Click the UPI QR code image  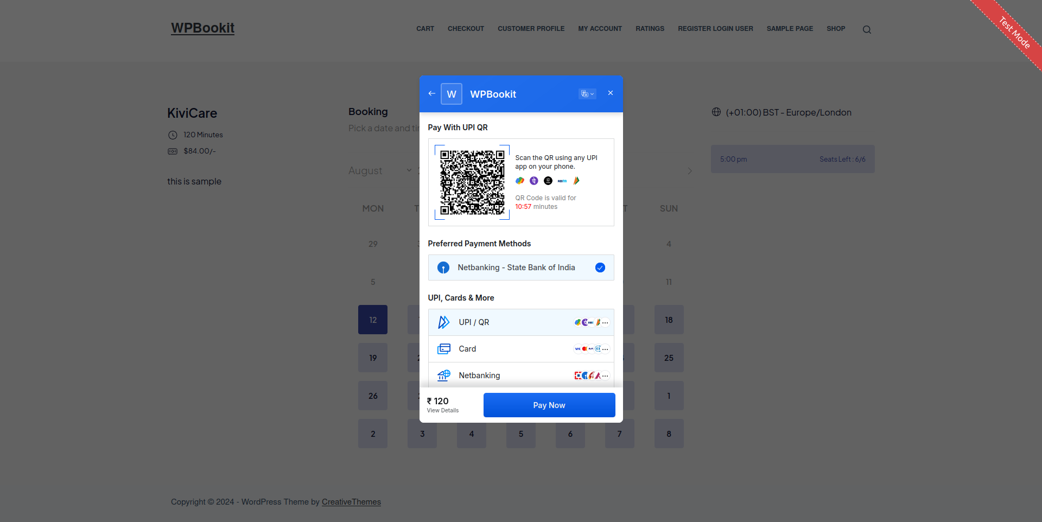[472, 182]
